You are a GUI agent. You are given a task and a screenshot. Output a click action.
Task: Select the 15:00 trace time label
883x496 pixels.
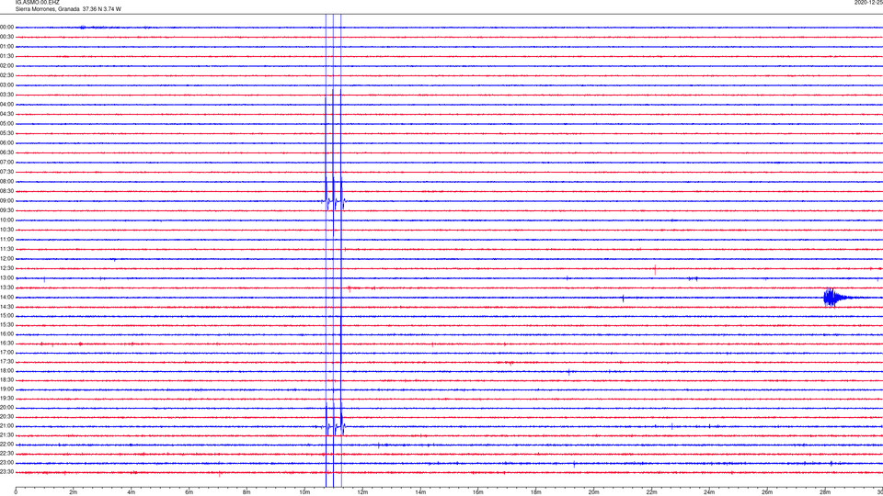pyautogui.click(x=6, y=316)
